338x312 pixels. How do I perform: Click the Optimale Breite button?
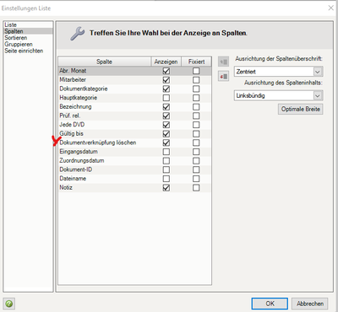point(301,109)
